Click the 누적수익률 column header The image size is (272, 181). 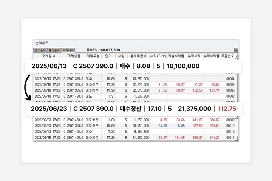point(212,56)
